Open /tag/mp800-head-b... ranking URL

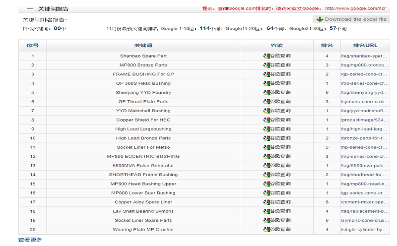click(x=365, y=184)
